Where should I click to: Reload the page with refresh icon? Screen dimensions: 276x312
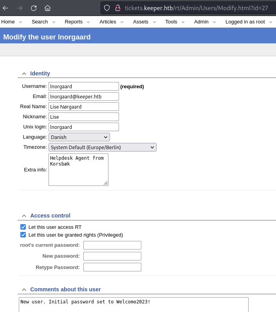click(x=34, y=8)
